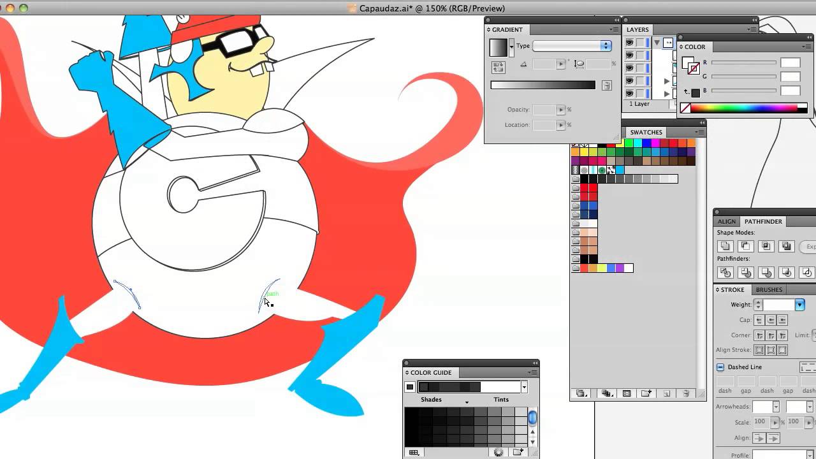Click the Trim pathfinder icon

click(x=745, y=272)
